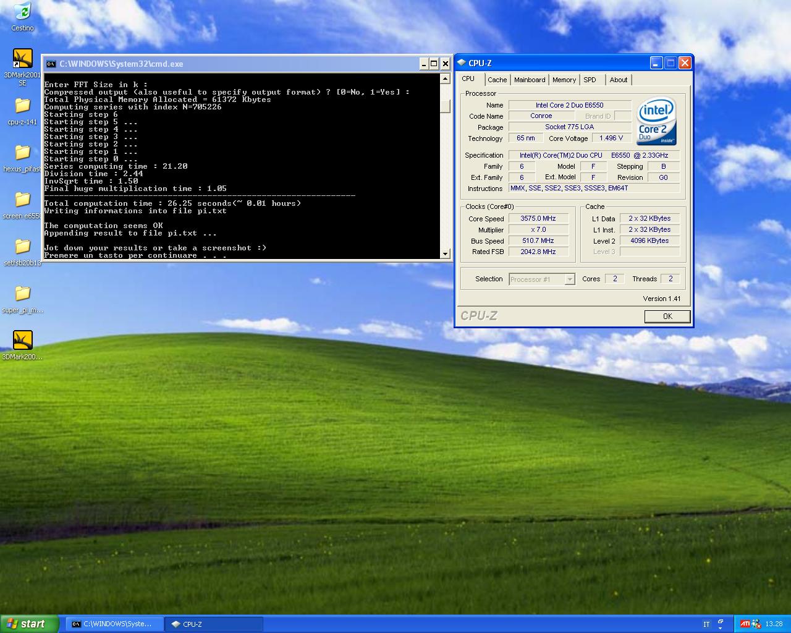Image resolution: width=791 pixels, height=633 pixels.
Task: Click the Instructions field MMX, SSE list
Action: [594, 188]
